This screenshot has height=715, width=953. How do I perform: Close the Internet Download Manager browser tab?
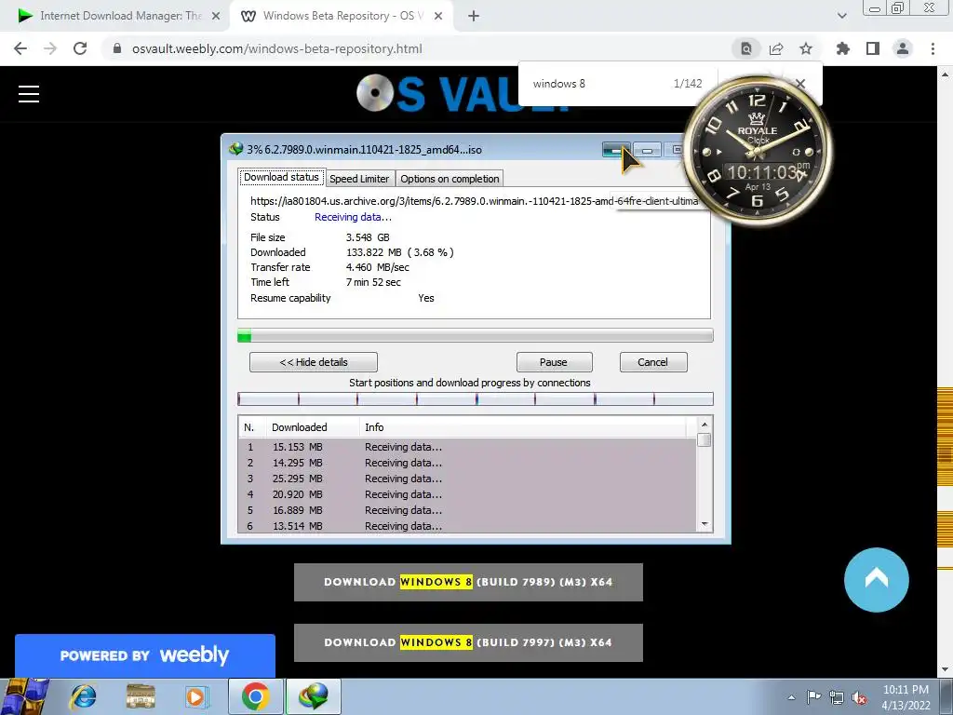coord(216,17)
